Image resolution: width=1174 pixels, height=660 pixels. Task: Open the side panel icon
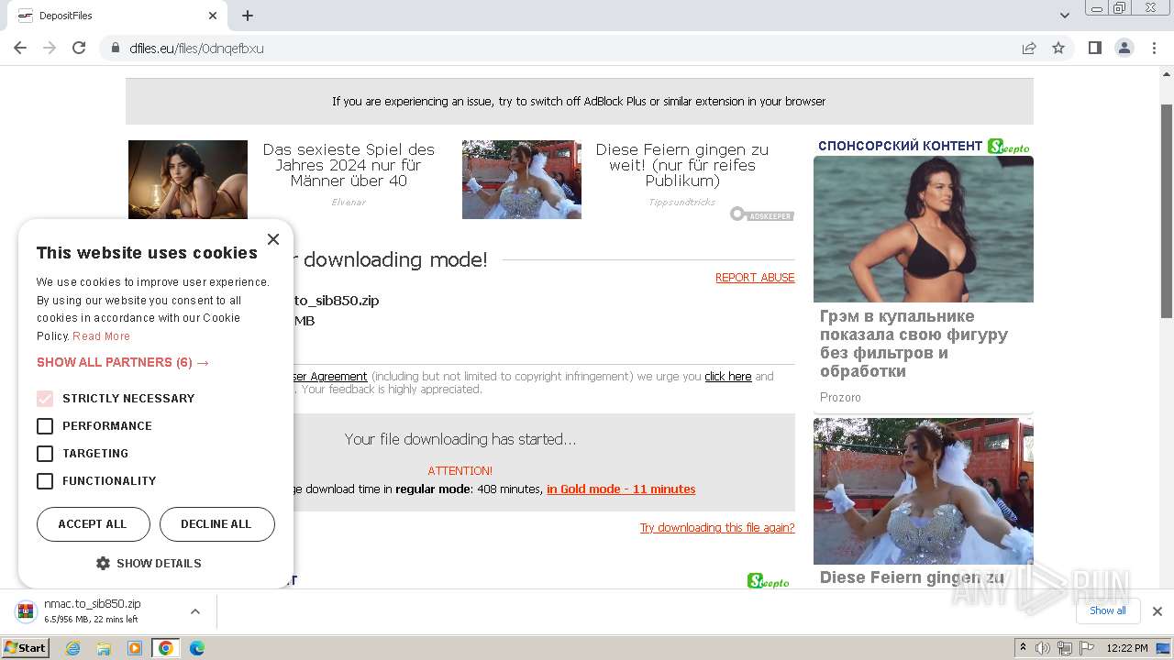click(1094, 48)
